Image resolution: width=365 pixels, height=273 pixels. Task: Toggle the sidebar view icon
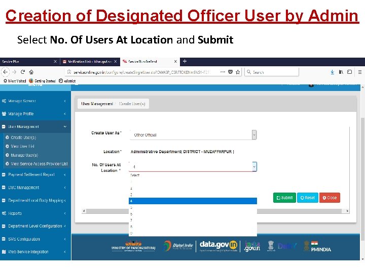click(x=349, y=72)
